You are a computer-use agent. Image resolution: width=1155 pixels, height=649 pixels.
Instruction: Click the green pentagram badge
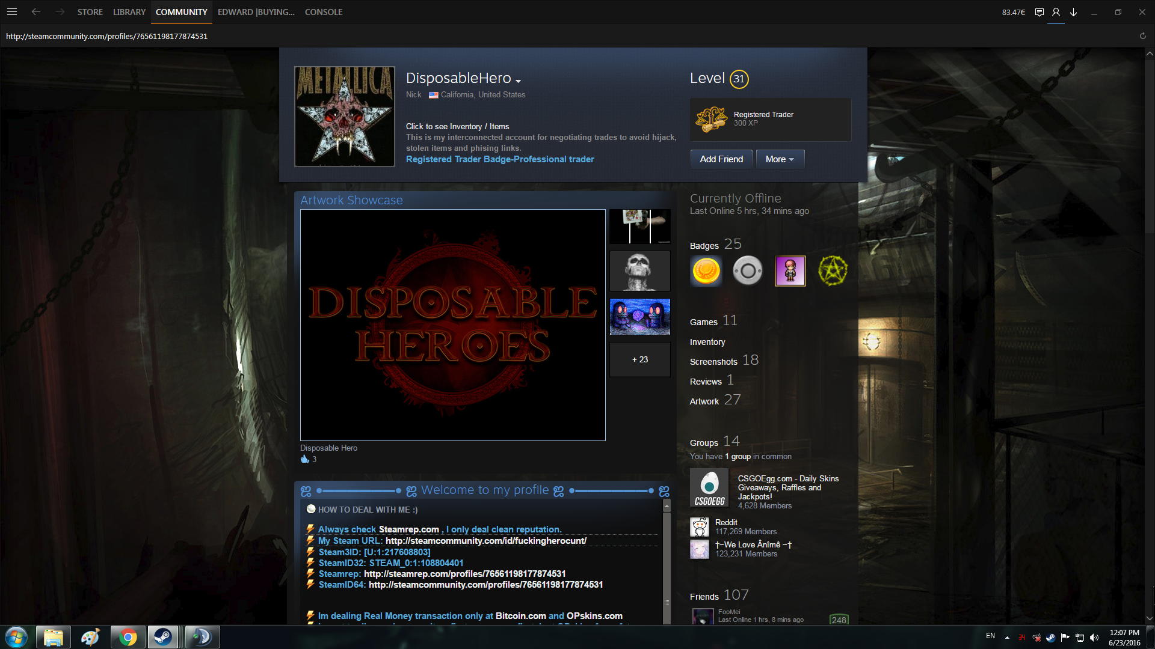click(x=833, y=271)
